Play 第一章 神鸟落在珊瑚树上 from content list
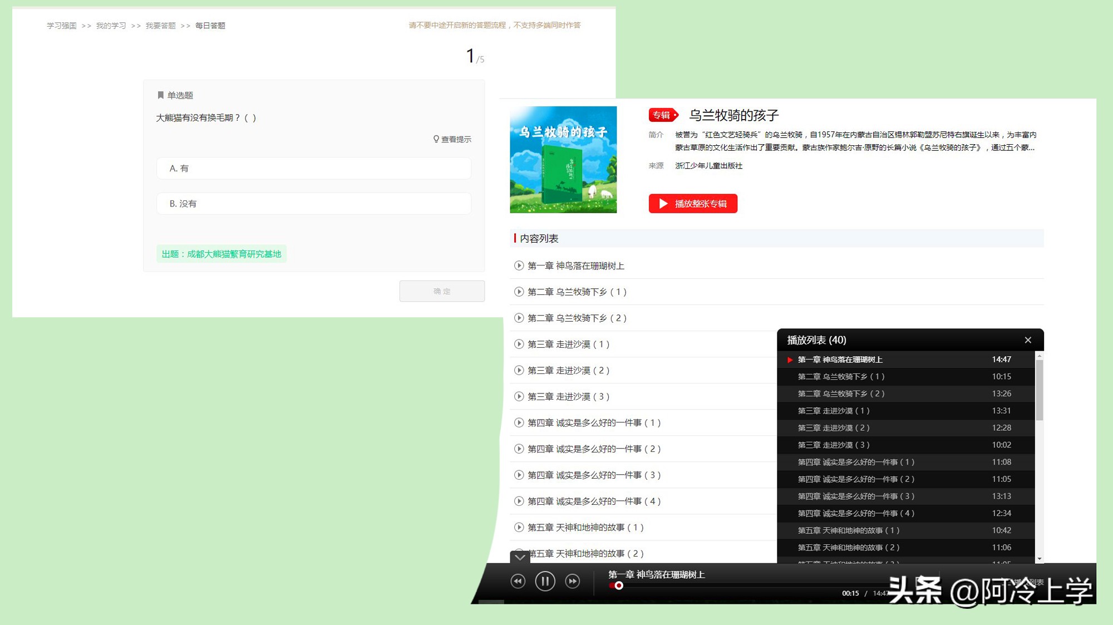The width and height of the screenshot is (1113, 625). pyautogui.click(x=576, y=265)
